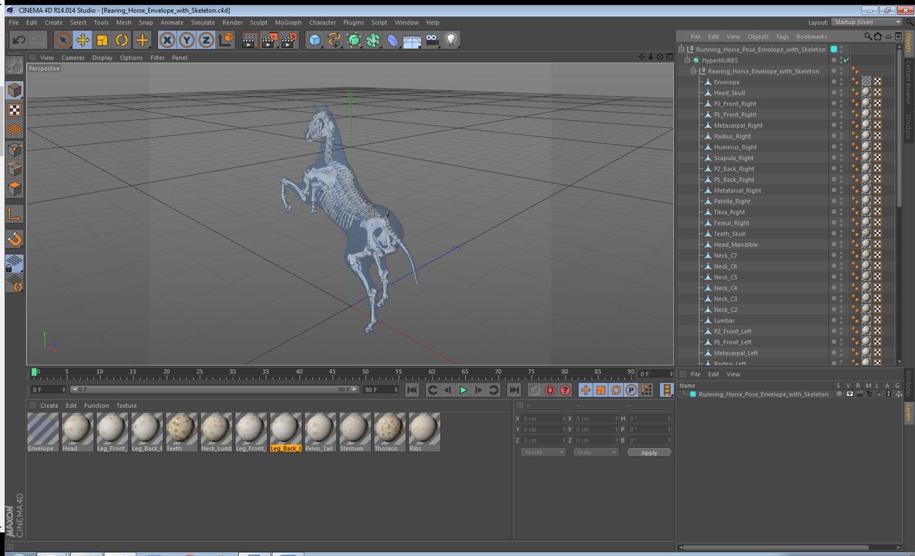The width and height of the screenshot is (915, 556).
Task: Open the Character menu
Action: click(322, 22)
